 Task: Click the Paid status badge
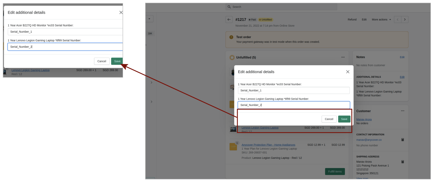252,20
